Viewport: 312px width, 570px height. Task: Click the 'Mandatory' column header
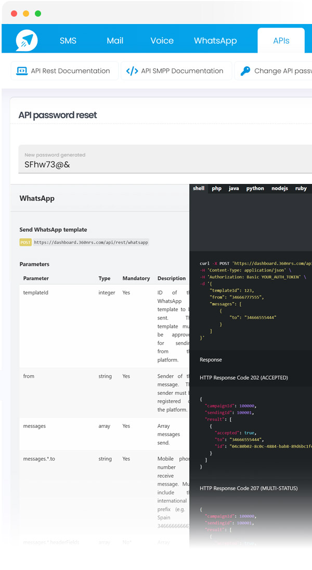point(136,278)
